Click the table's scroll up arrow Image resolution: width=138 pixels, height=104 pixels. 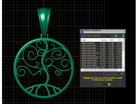[123, 40]
